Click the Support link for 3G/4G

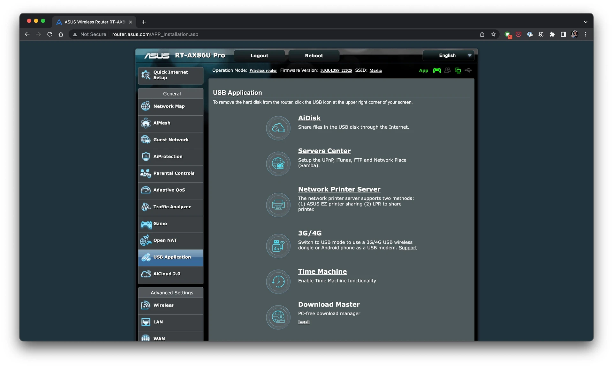(408, 248)
